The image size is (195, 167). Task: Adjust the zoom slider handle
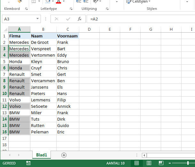[188, 163]
